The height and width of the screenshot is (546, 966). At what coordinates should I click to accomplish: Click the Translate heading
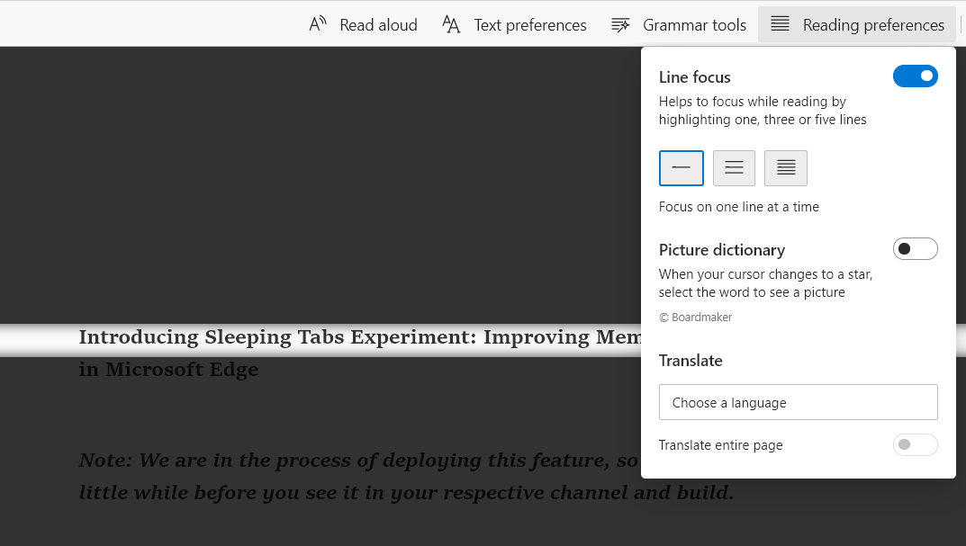coord(690,360)
